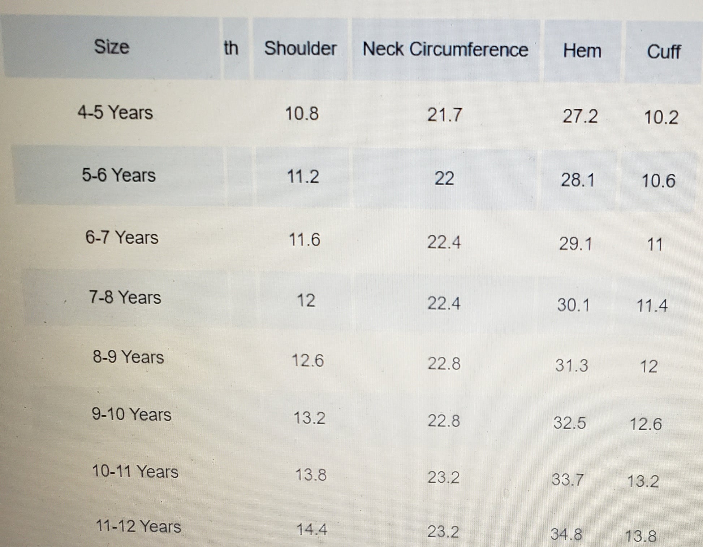Select the 7-8 Years row label
The height and width of the screenshot is (547, 703).
tap(125, 298)
